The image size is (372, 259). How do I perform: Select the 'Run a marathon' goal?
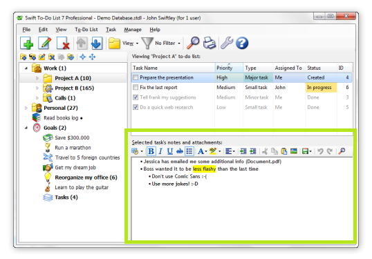pyautogui.click(x=73, y=148)
